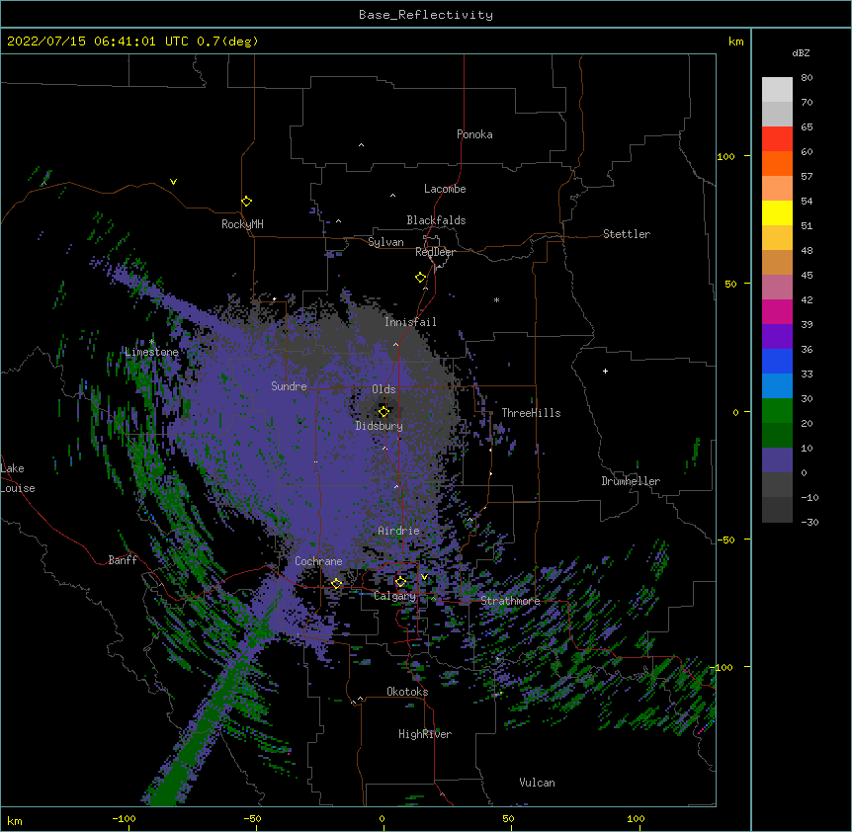Select the yellow diamond marker below Cochrane

(336, 583)
